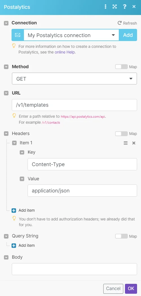This screenshot has height=296, width=141.
Task: Open the question mark help icon
Action: click(124, 7)
